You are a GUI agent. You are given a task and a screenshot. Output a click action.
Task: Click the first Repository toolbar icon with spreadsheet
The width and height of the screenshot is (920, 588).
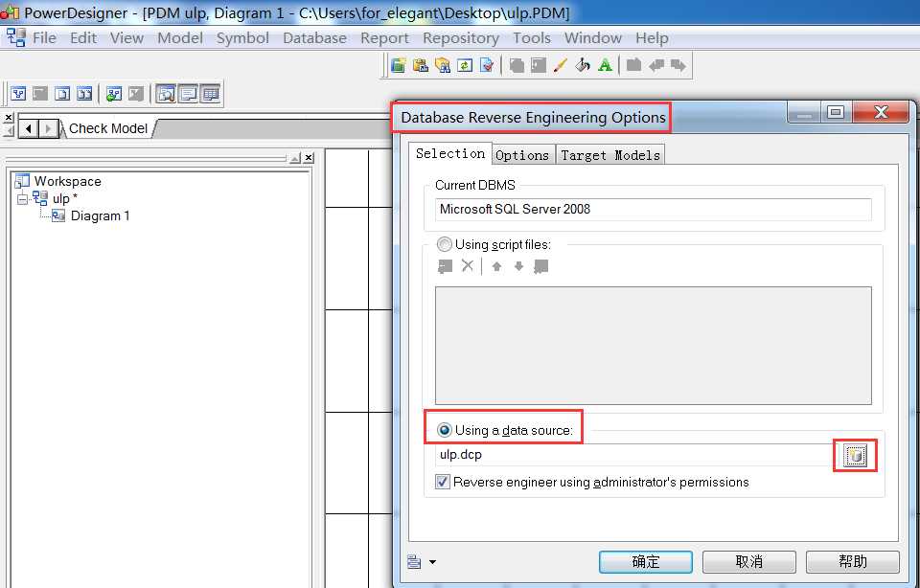(399, 65)
